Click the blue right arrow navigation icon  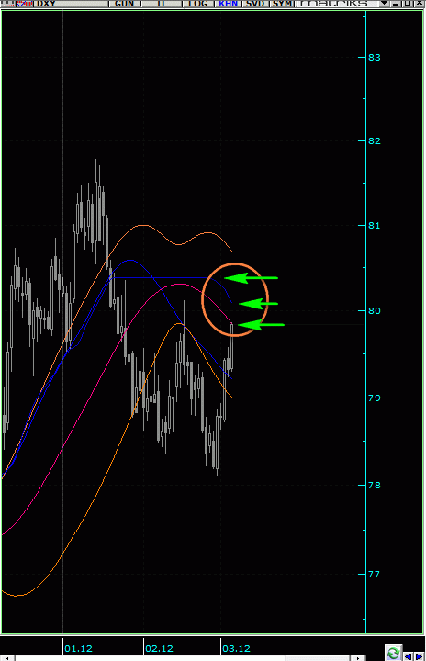(x=419, y=656)
